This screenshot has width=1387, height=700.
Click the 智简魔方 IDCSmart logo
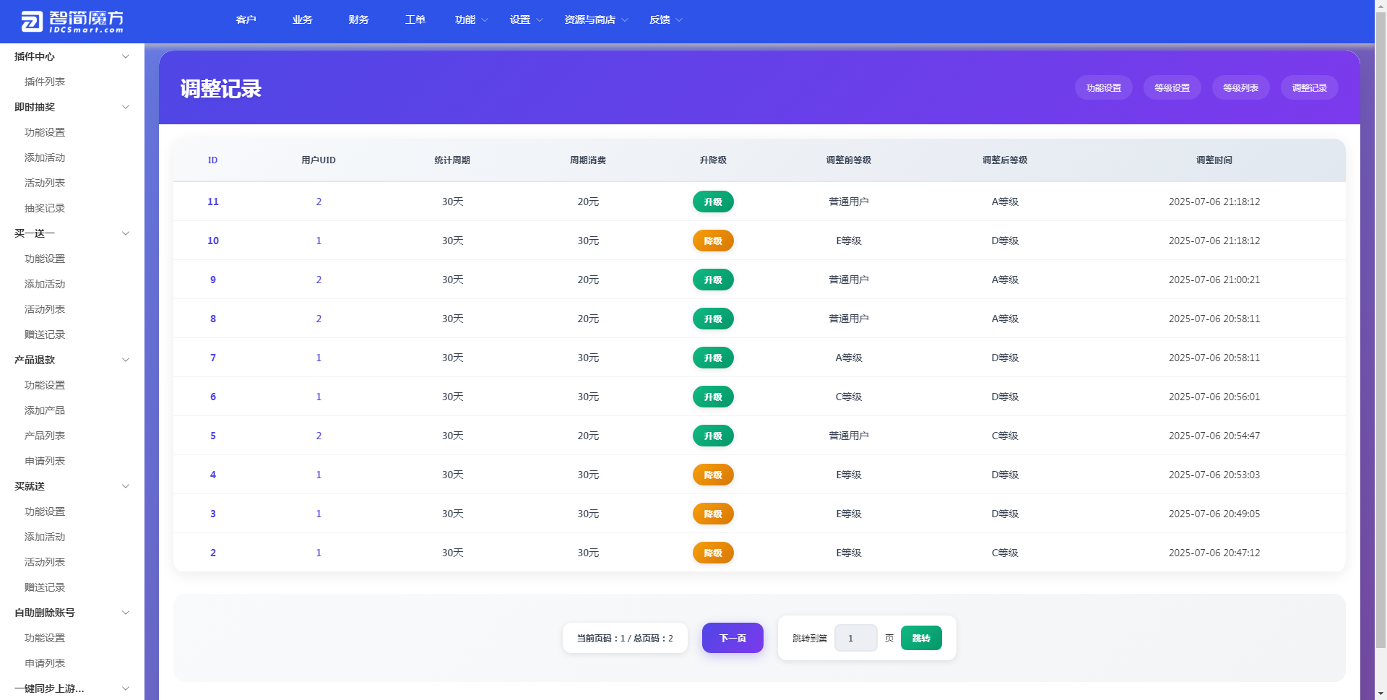72,22
